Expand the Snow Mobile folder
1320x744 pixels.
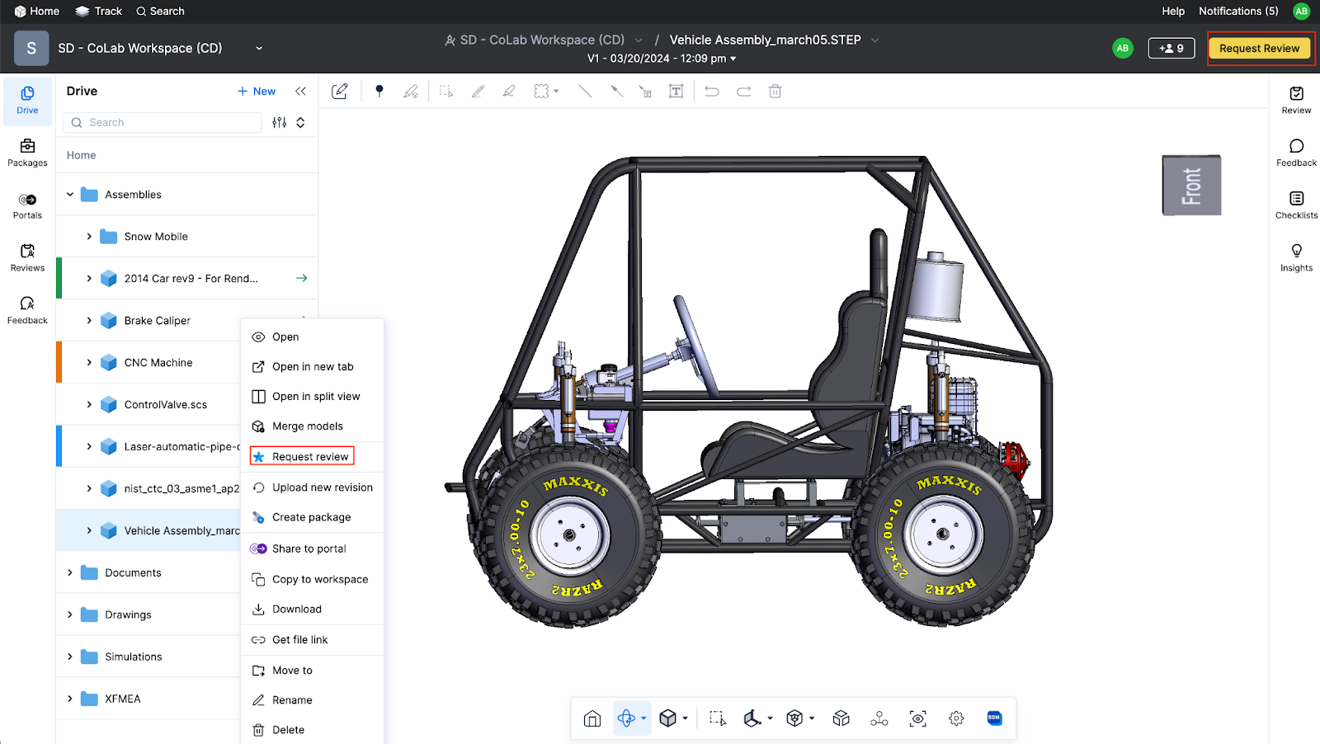click(x=89, y=237)
